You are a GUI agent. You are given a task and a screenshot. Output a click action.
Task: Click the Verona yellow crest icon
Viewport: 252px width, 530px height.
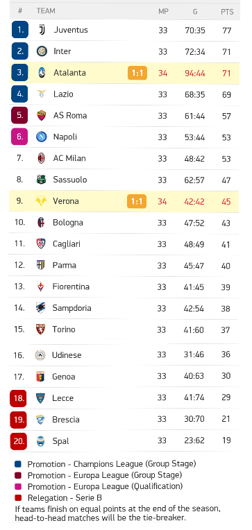coord(41,201)
